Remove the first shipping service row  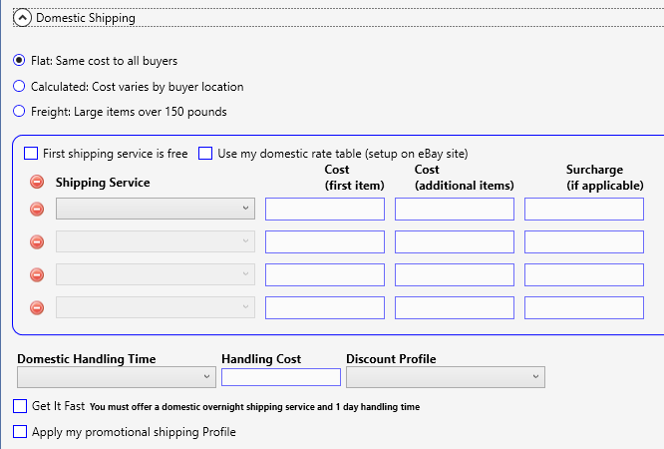tap(37, 209)
